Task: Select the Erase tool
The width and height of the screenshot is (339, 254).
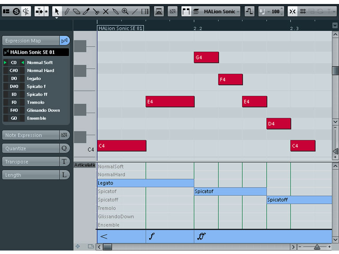Action: coord(76,11)
